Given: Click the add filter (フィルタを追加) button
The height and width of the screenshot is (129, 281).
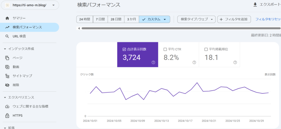Looking at the screenshot, I should coord(234,19).
